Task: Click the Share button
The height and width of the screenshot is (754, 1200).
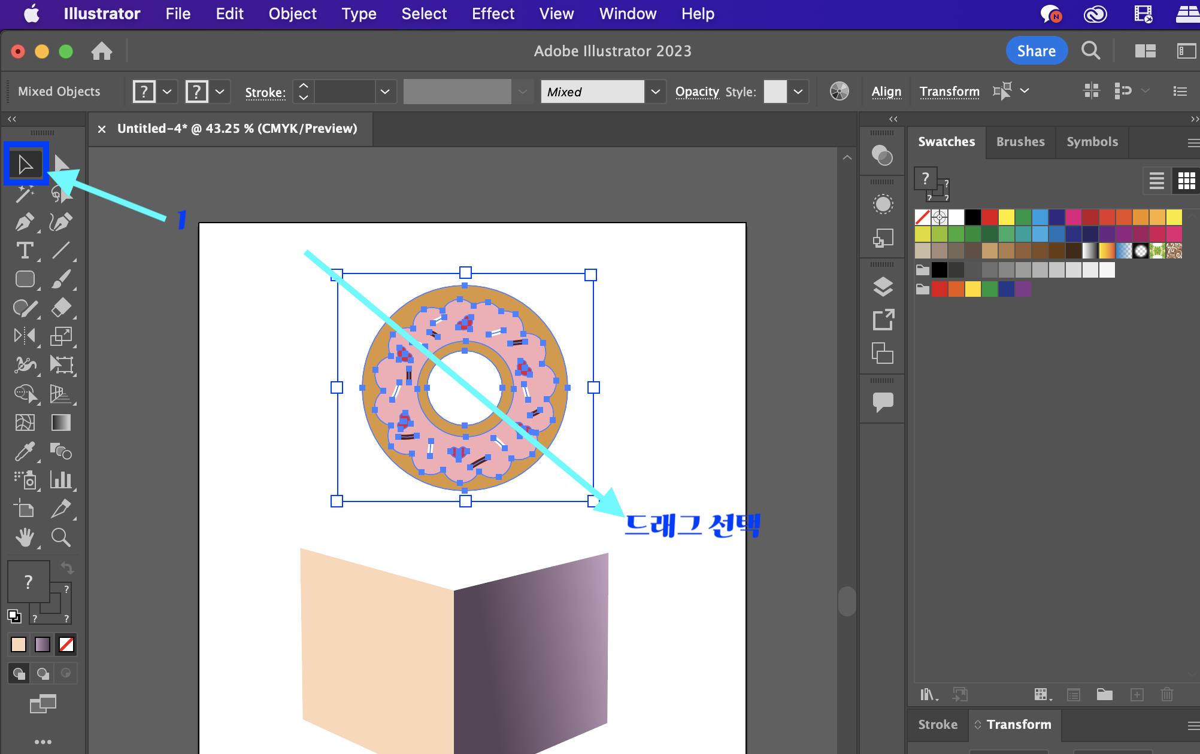Action: click(1036, 51)
